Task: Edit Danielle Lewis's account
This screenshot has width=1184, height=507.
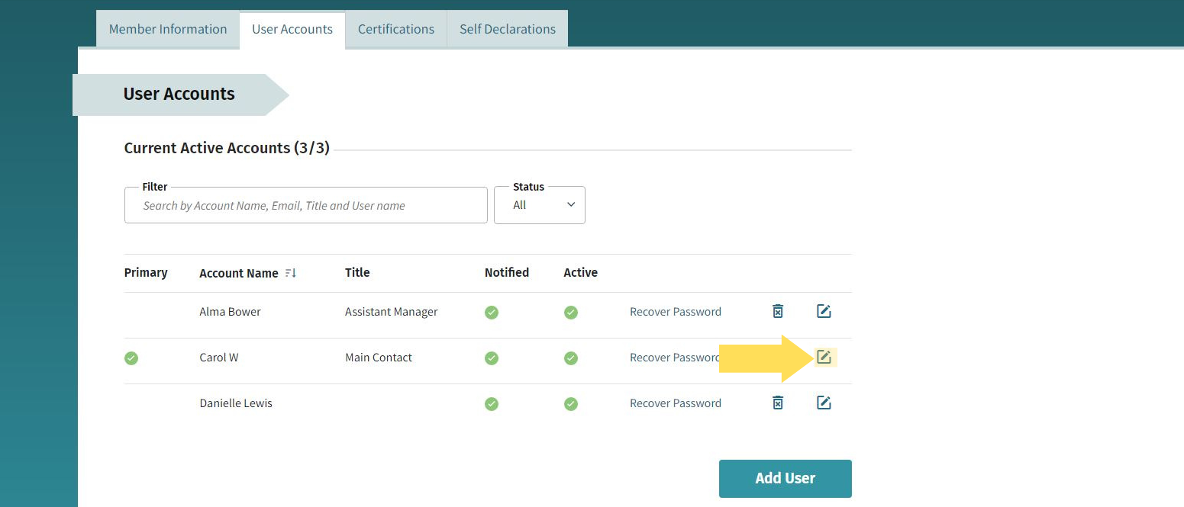Action: coord(824,403)
